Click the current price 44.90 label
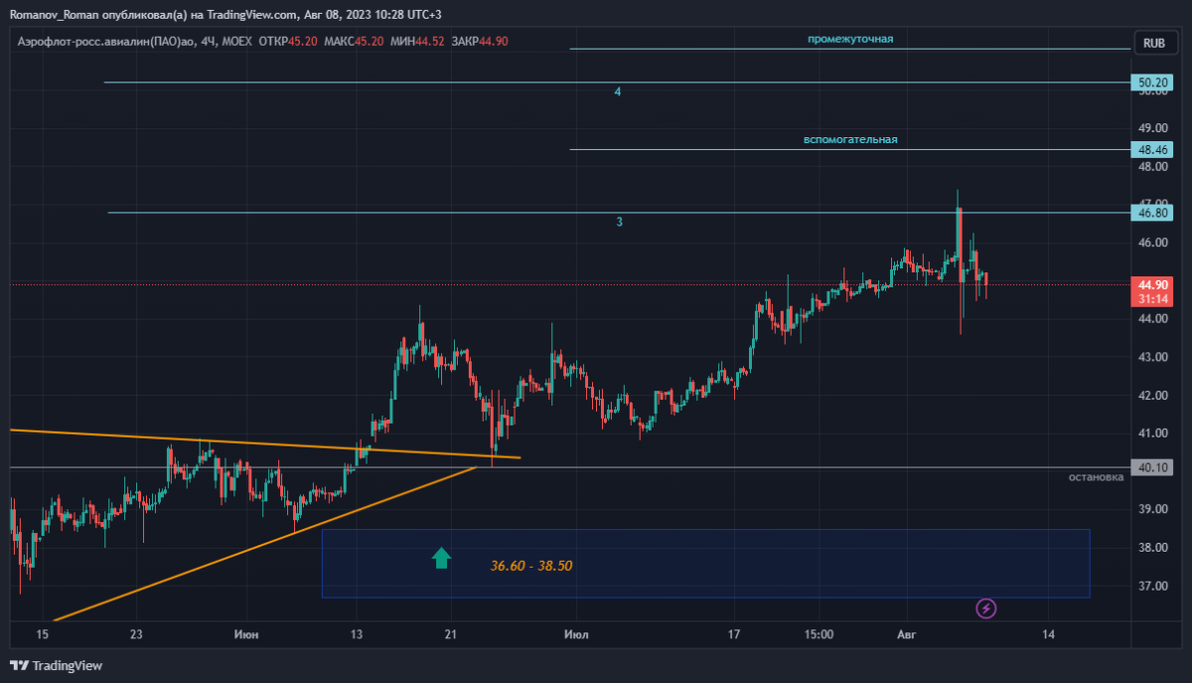1192x683 pixels. tap(1153, 284)
